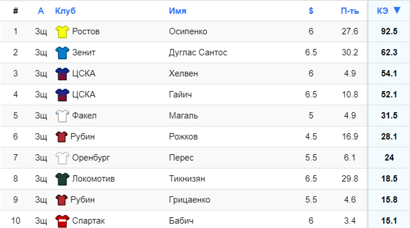The image size is (410, 228).
Task: Click the ЦСКА jersey icon in Хелвен row
Action: point(62,73)
